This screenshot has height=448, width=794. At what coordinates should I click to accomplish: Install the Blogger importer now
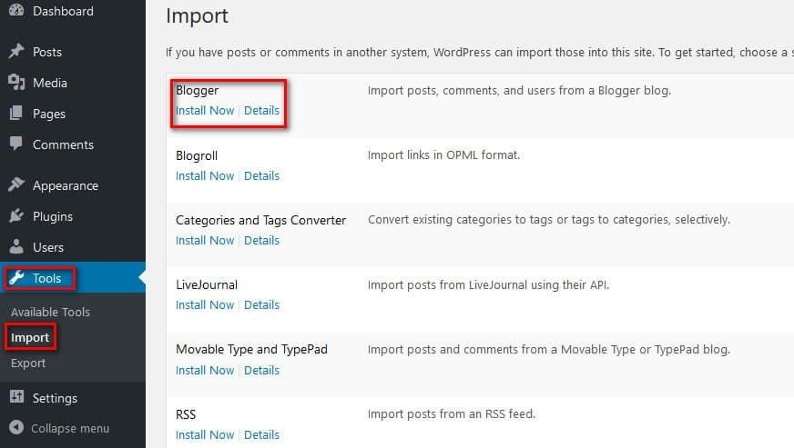[205, 111]
